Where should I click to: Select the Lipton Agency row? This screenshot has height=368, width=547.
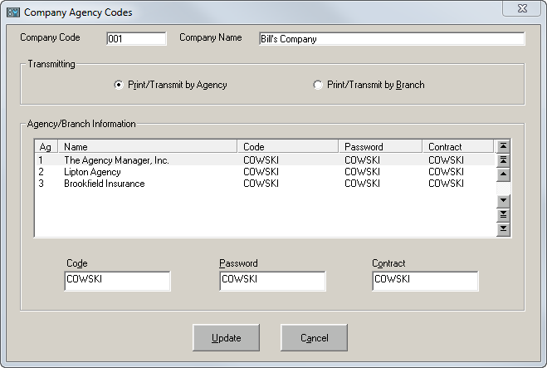[92, 172]
